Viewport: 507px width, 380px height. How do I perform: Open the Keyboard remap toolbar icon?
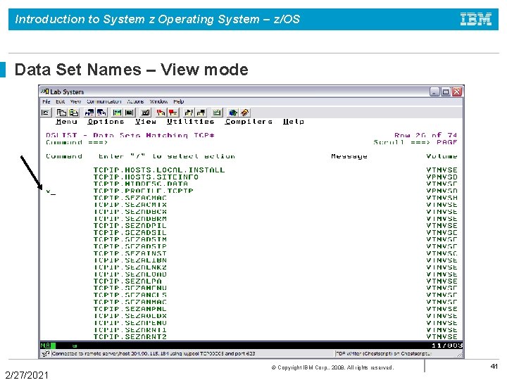[145, 113]
